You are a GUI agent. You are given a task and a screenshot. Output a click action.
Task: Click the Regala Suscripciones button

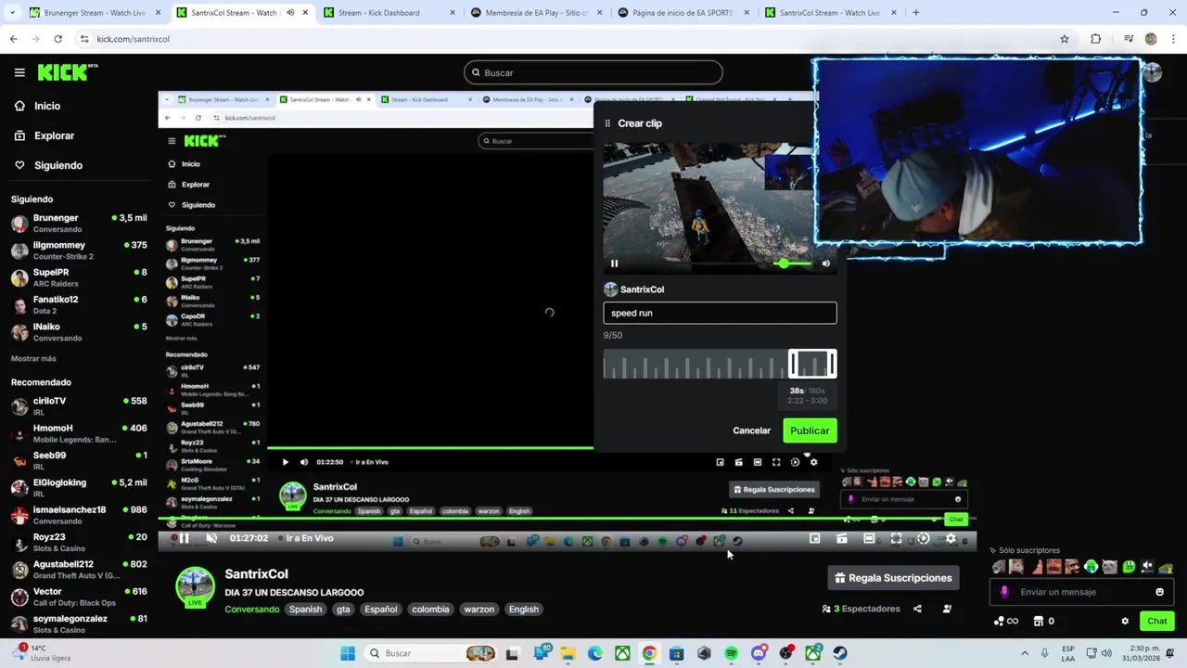[x=893, y=578]
